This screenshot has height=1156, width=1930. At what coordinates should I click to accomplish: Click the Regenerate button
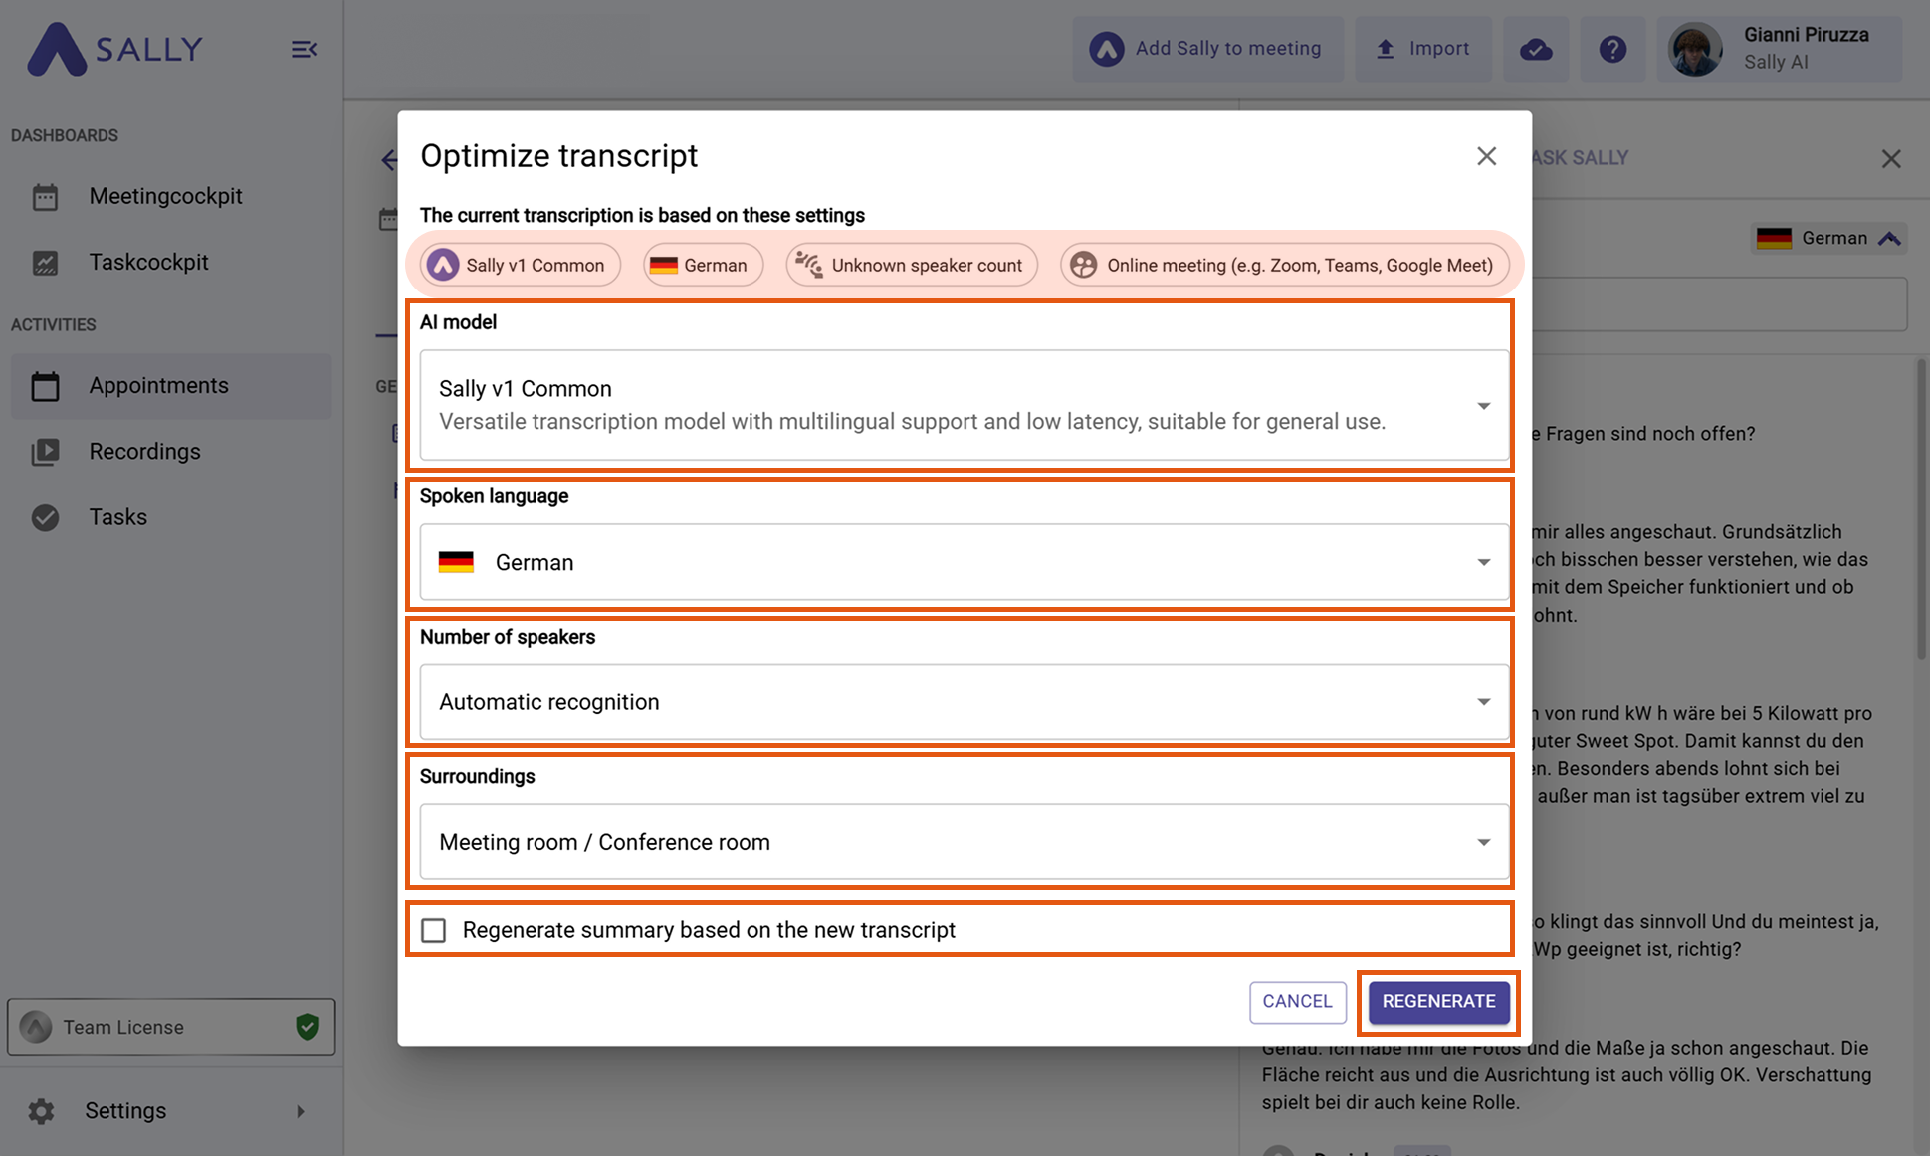[1438, 1001]
